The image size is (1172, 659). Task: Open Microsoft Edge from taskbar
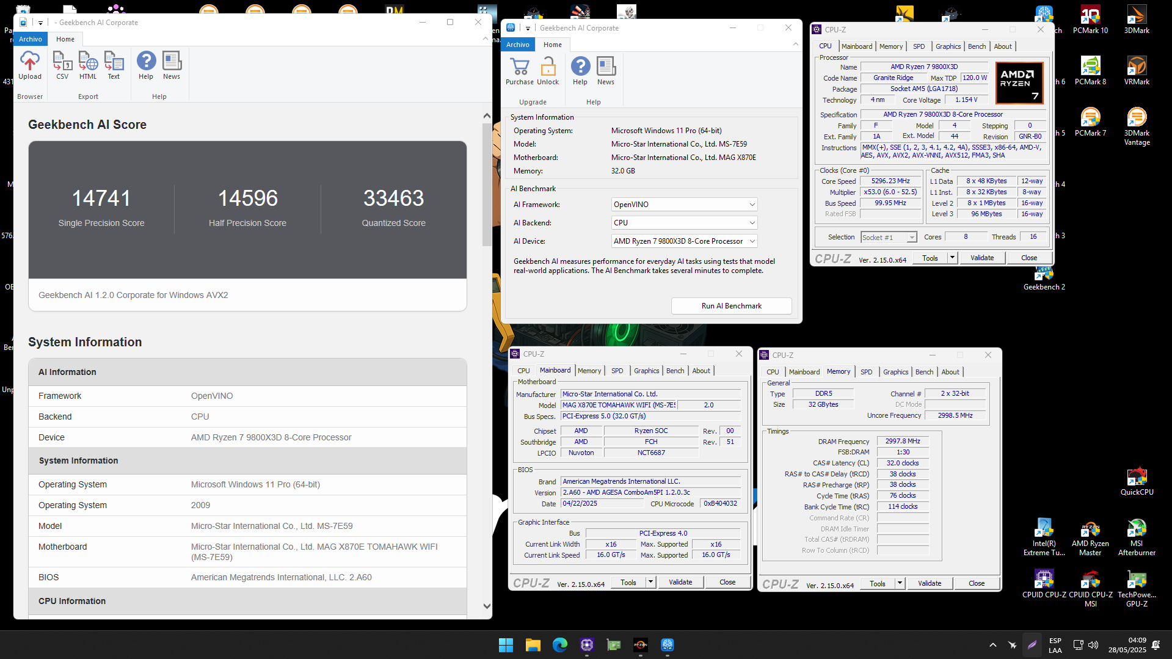point(559,645)
